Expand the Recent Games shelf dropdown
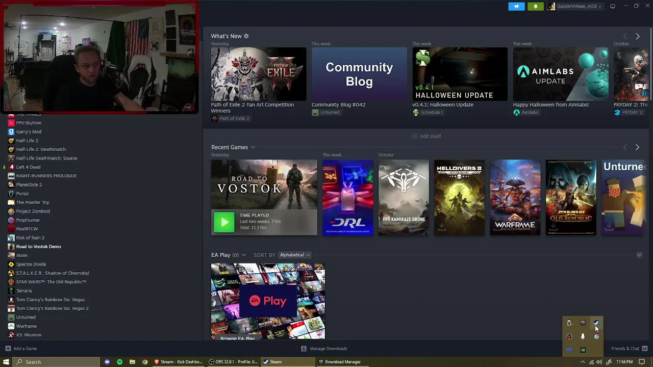 (253, 147)
